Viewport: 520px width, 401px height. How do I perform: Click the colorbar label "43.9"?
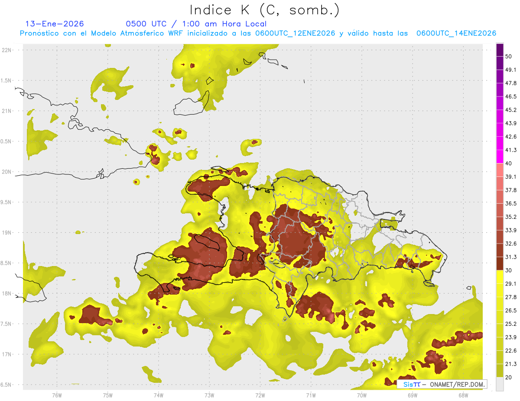click(x=510, y=123)
